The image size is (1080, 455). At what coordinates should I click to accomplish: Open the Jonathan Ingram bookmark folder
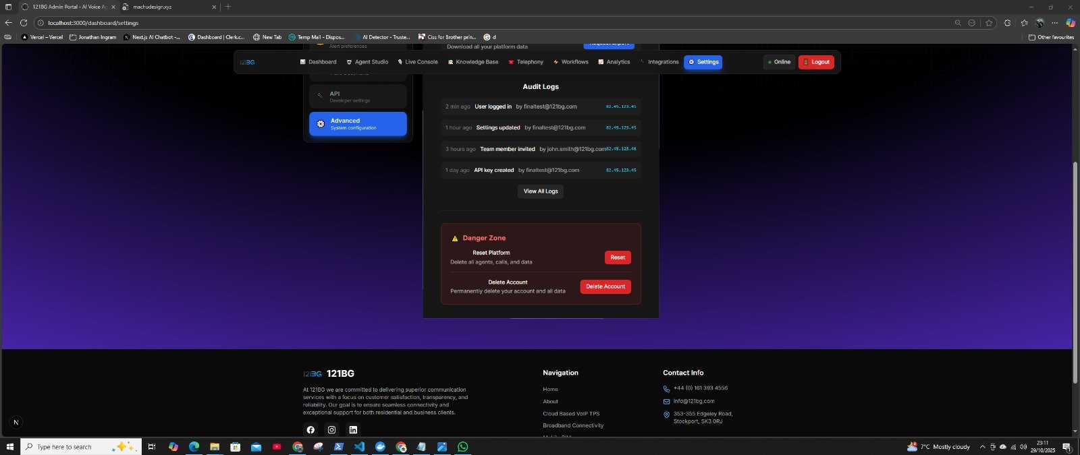tap(93, 37)
